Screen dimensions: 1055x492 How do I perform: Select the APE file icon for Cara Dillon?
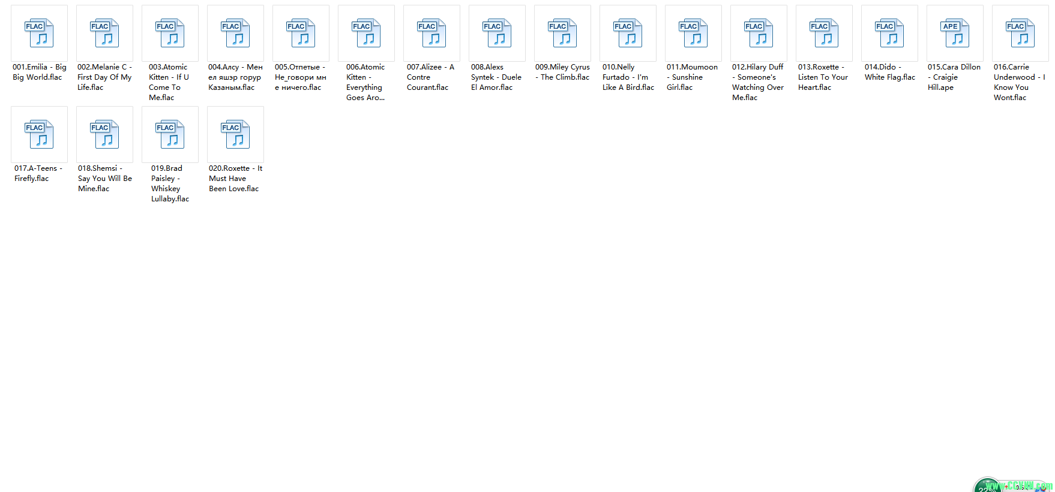pos(955,33)
